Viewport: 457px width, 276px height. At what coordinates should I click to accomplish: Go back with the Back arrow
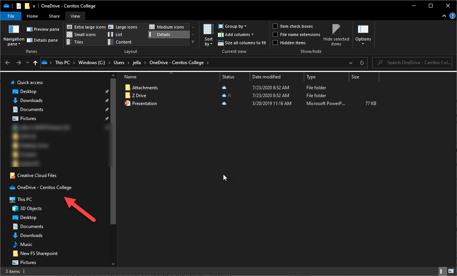click(8, 63)
